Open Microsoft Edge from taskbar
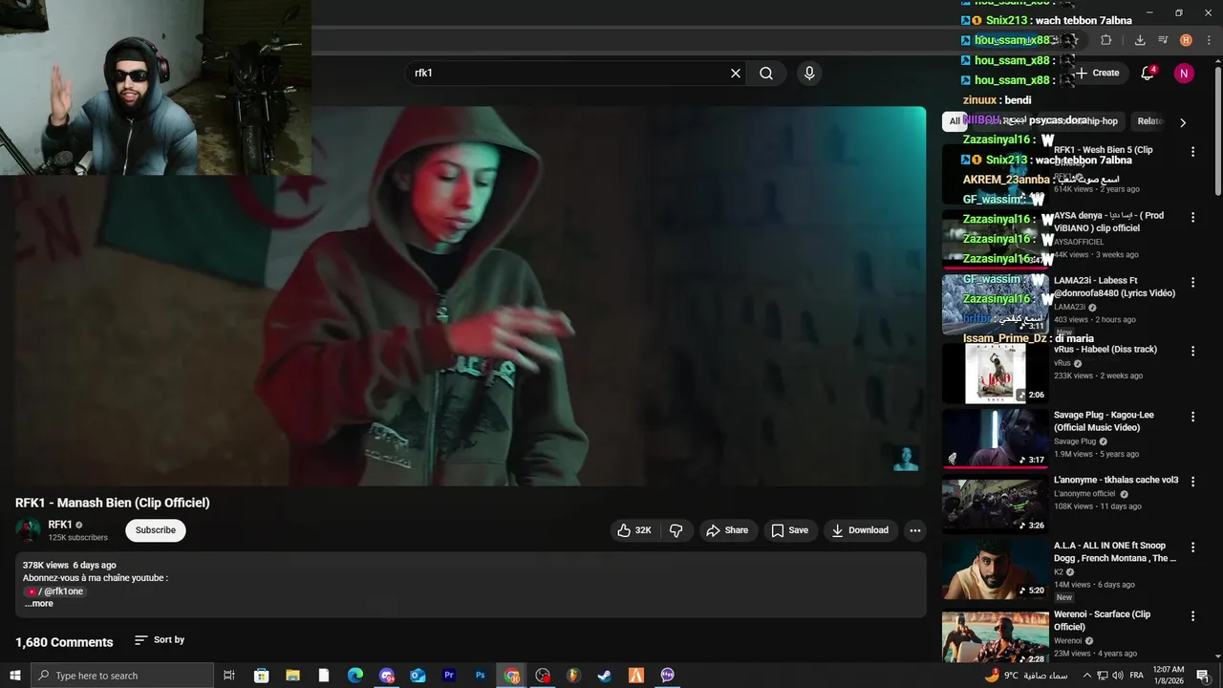This screenshot has height=688, width=1223. [x=354, y=676]
